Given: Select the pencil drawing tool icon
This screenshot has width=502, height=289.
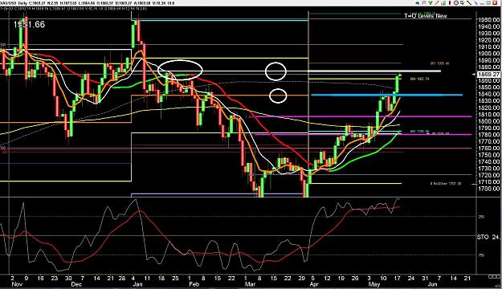Looking at the screenshot, I should click(x=437, y=3).
